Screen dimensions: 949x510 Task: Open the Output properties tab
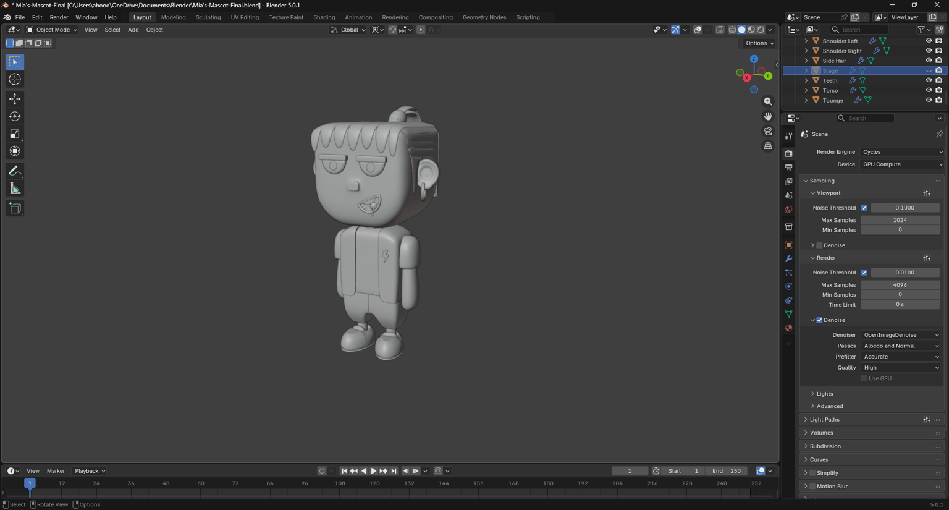pyautogui.click(x=789, y=168)
